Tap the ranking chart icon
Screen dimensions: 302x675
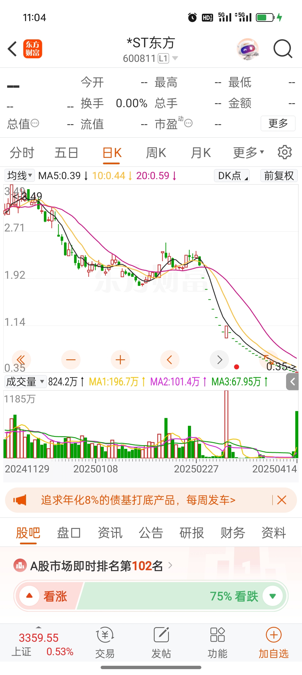pos(20,565)
